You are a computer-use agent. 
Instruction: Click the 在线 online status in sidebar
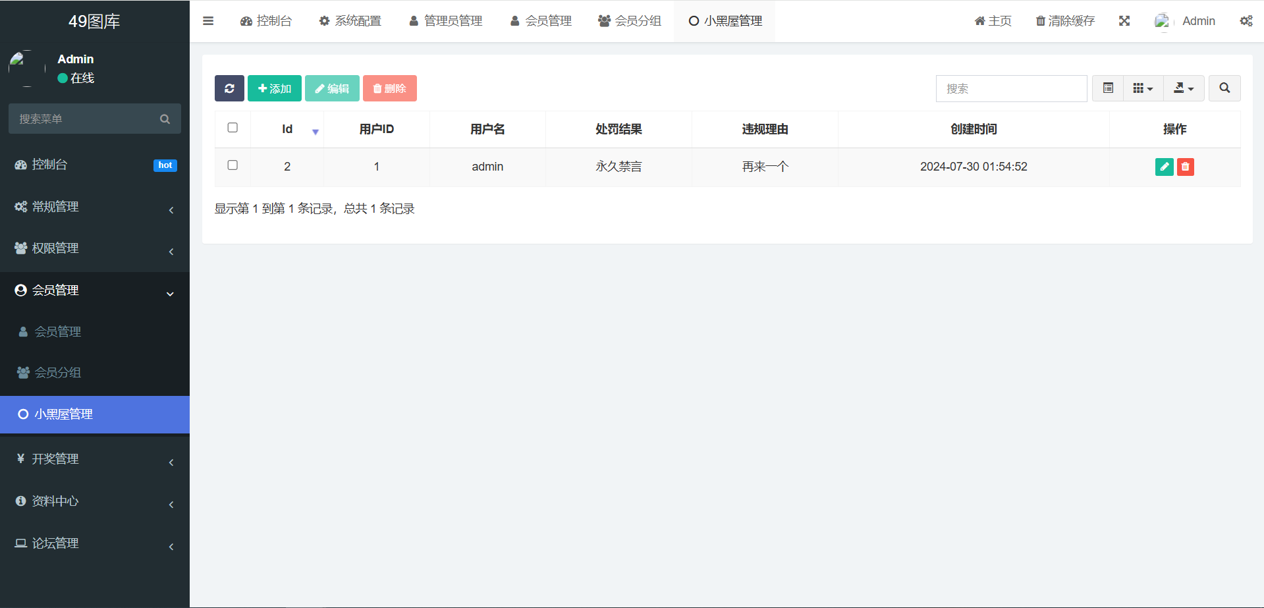(x=76, y=78)
